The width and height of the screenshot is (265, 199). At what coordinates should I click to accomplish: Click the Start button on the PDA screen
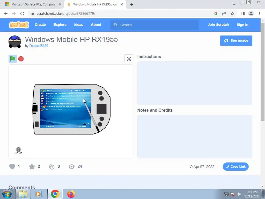[x=47, y=90]
